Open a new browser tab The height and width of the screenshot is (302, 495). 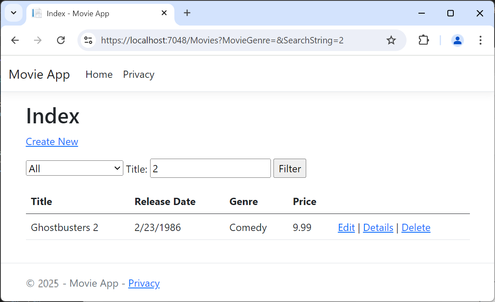pyautogui.click(x=187, y=13)
